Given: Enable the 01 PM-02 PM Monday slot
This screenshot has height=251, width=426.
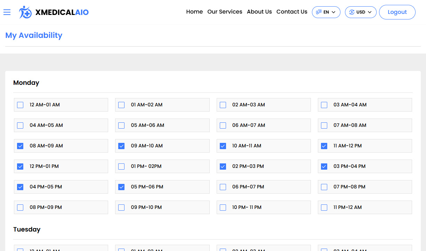Looking at the screenshot, I should tap(121, 166).
